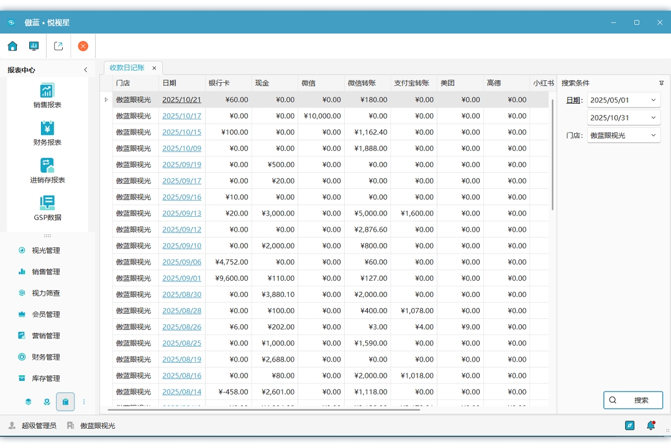Select 会员管理 in the sidebar menu

(x=45, y=314)
